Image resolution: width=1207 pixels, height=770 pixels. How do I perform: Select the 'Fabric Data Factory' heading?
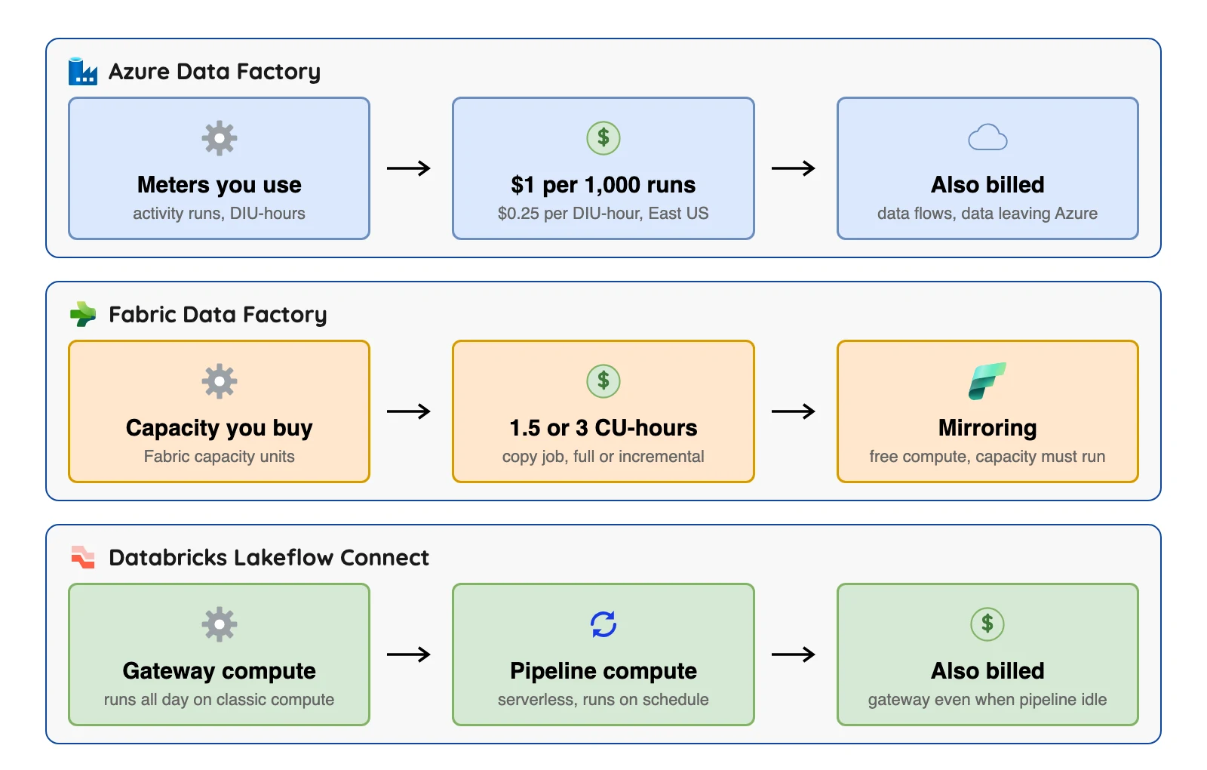pos(218,315)
